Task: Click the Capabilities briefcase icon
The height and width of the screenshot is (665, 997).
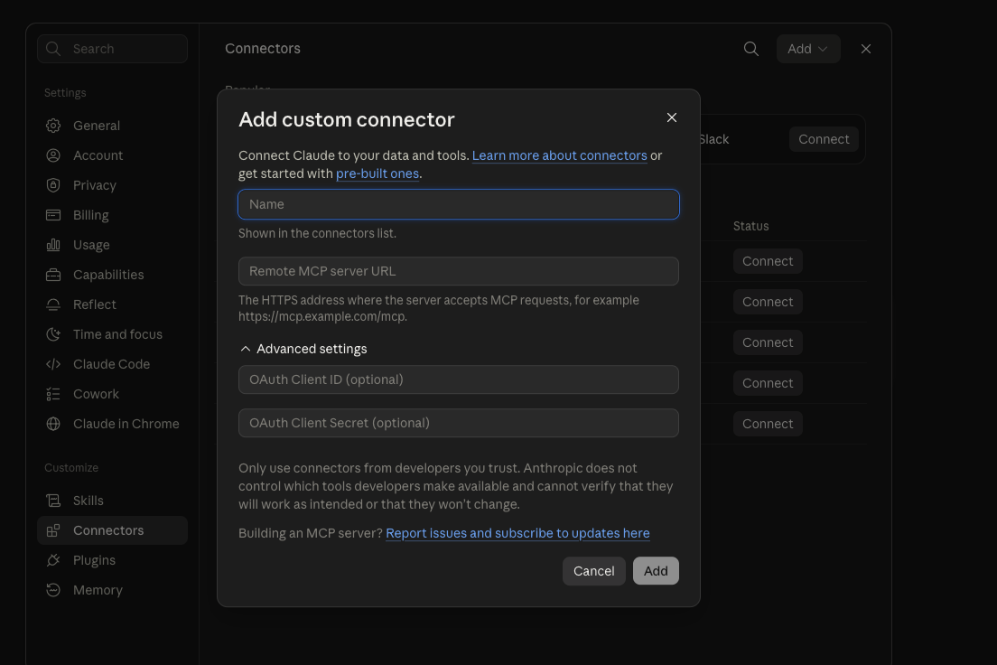Action: 53,275
